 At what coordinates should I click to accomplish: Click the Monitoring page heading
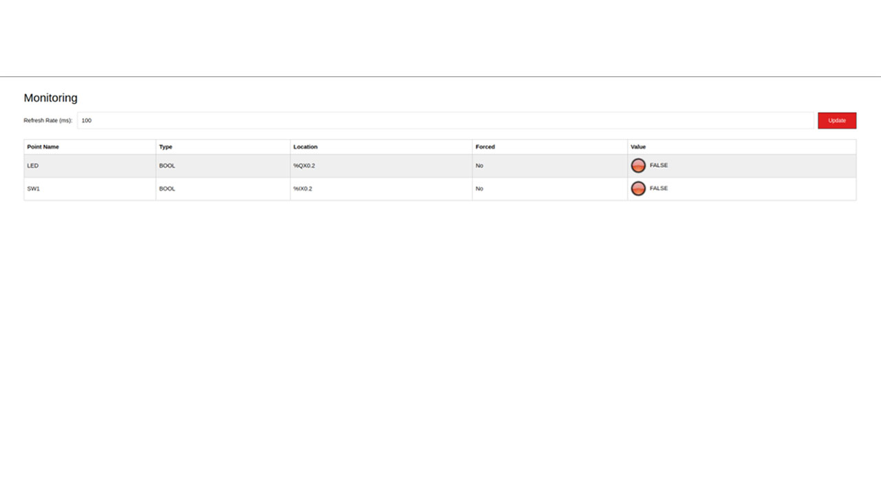[50, 98]
